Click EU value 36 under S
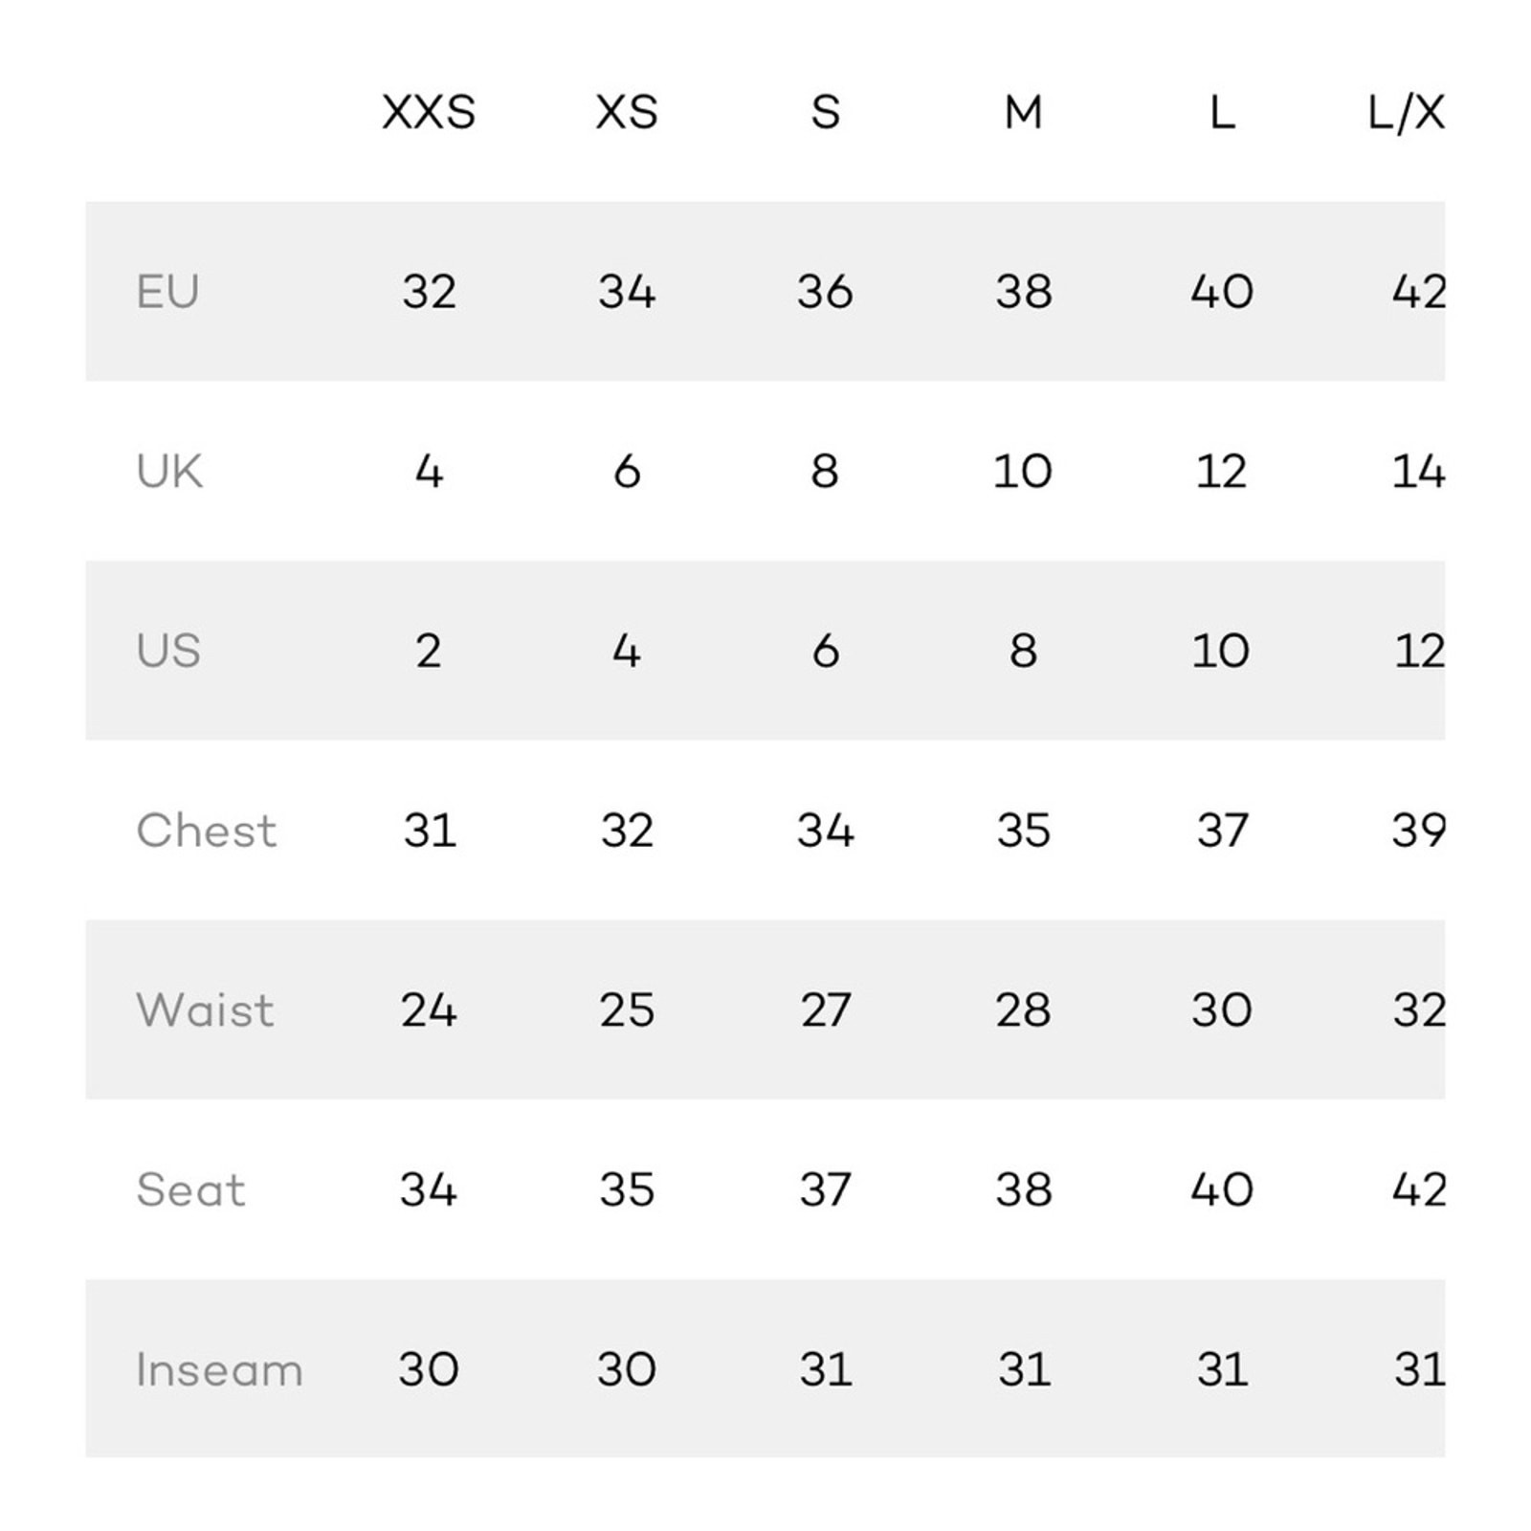Image resolution: width=1531 pixels, height=1531 pixels. coord(825,292)
